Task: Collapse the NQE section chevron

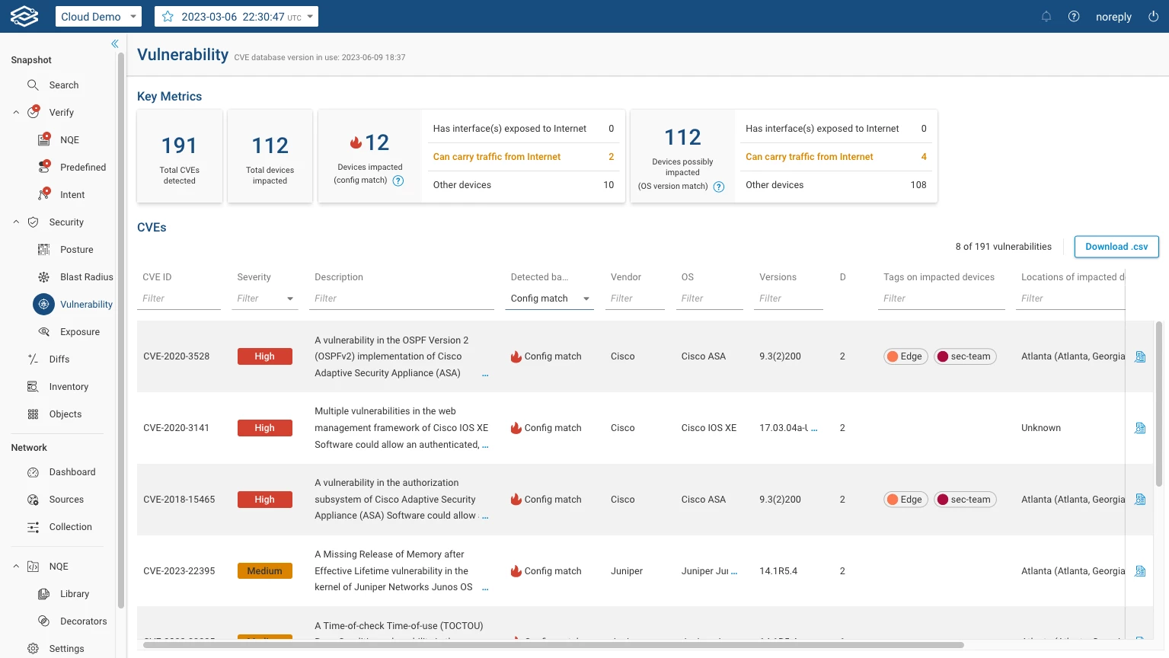Action: [16, 567]
